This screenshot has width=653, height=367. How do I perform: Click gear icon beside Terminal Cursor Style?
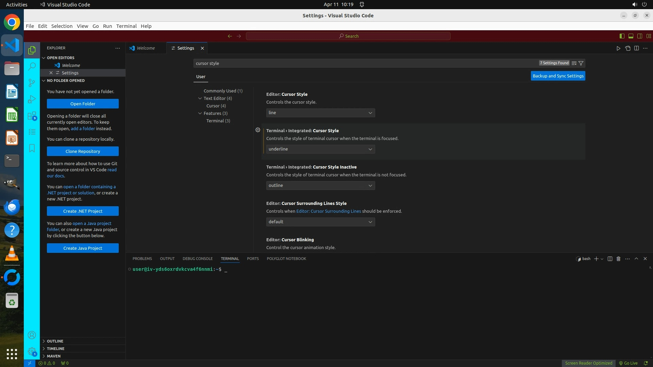point(258,130)
